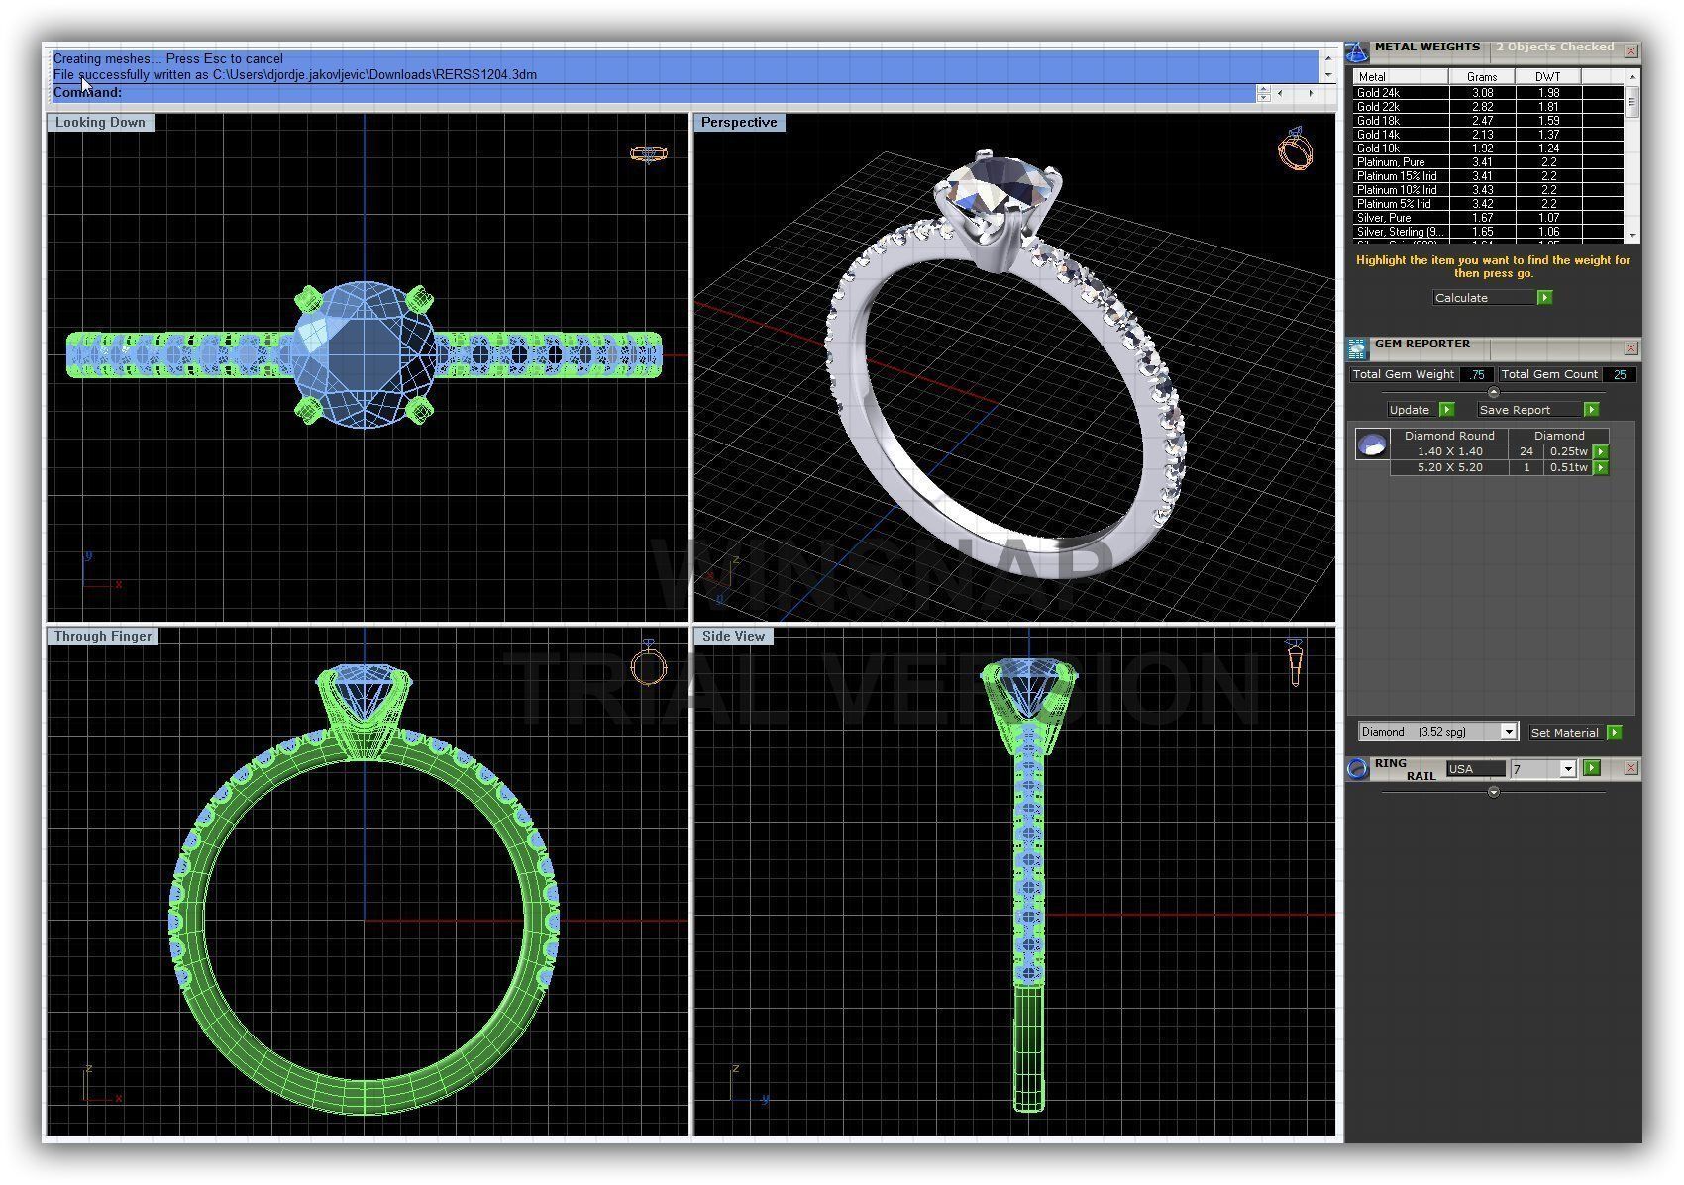Select the Gold 22k row
The width and height of the screenshot is (1684, 1185).
[x=1489, y=107]
